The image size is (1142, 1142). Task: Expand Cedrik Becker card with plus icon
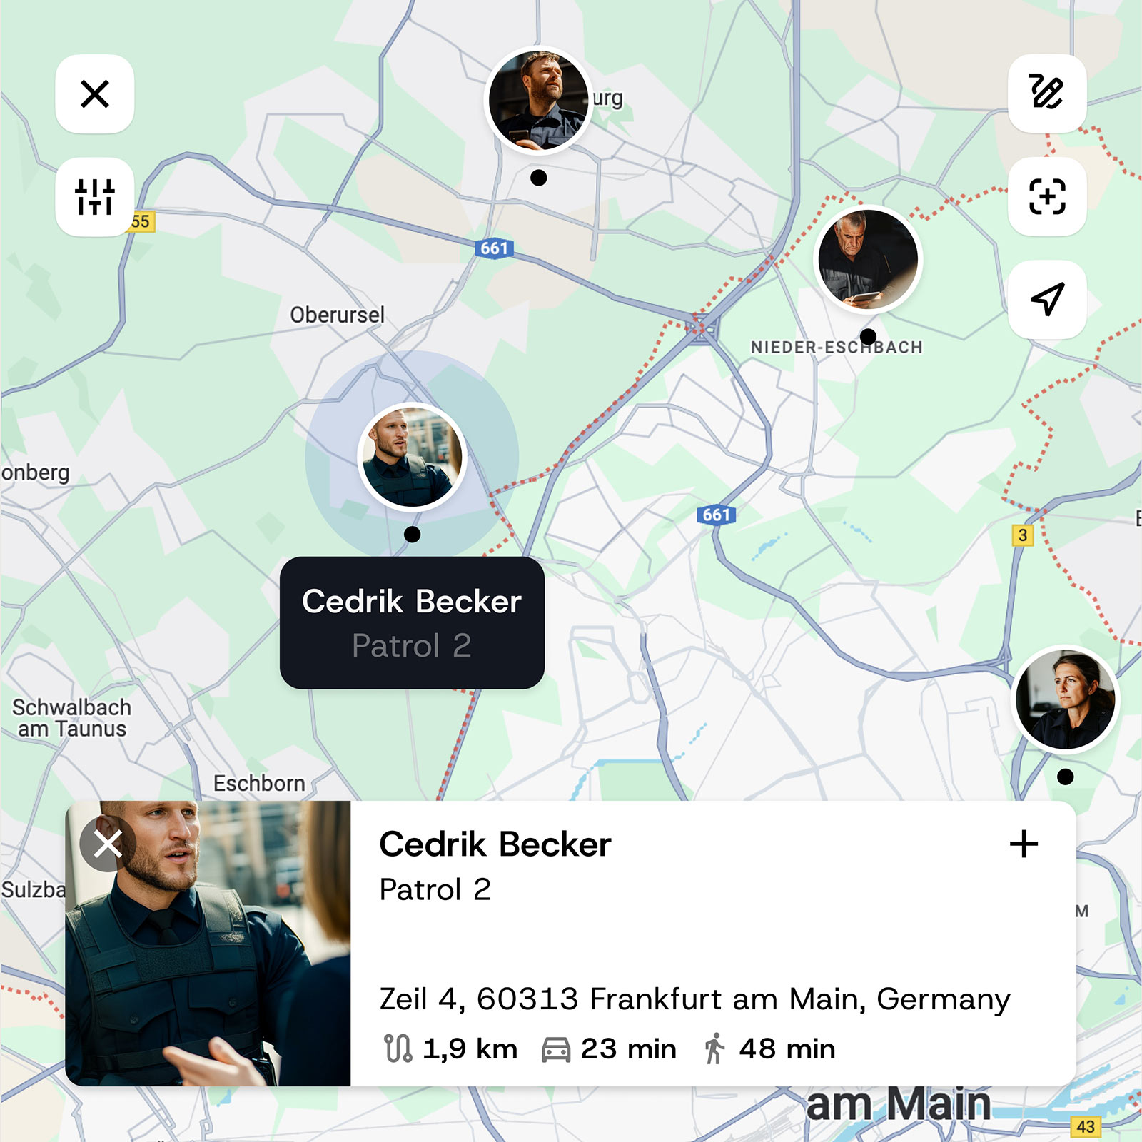pyautogui.click(x=1024, y=844)
